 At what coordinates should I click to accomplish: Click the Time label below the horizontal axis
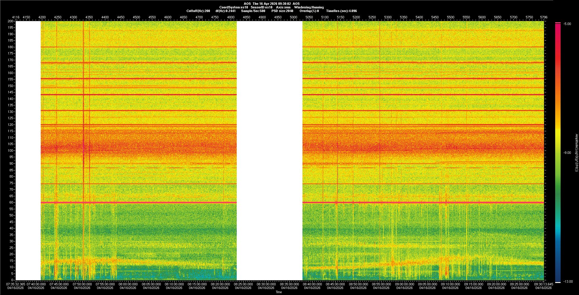279,292
